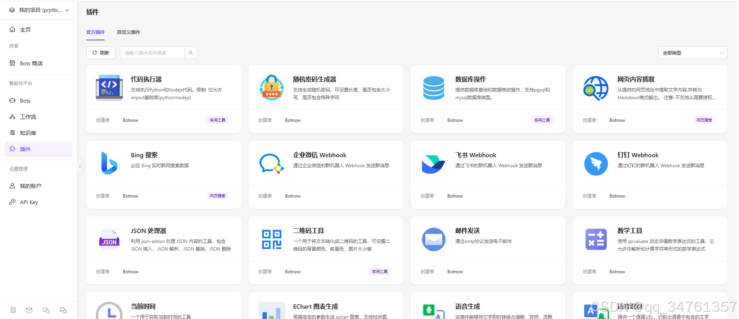
Task: Open the 网页内容抓取 plugin title
Action: coord(636,79)
